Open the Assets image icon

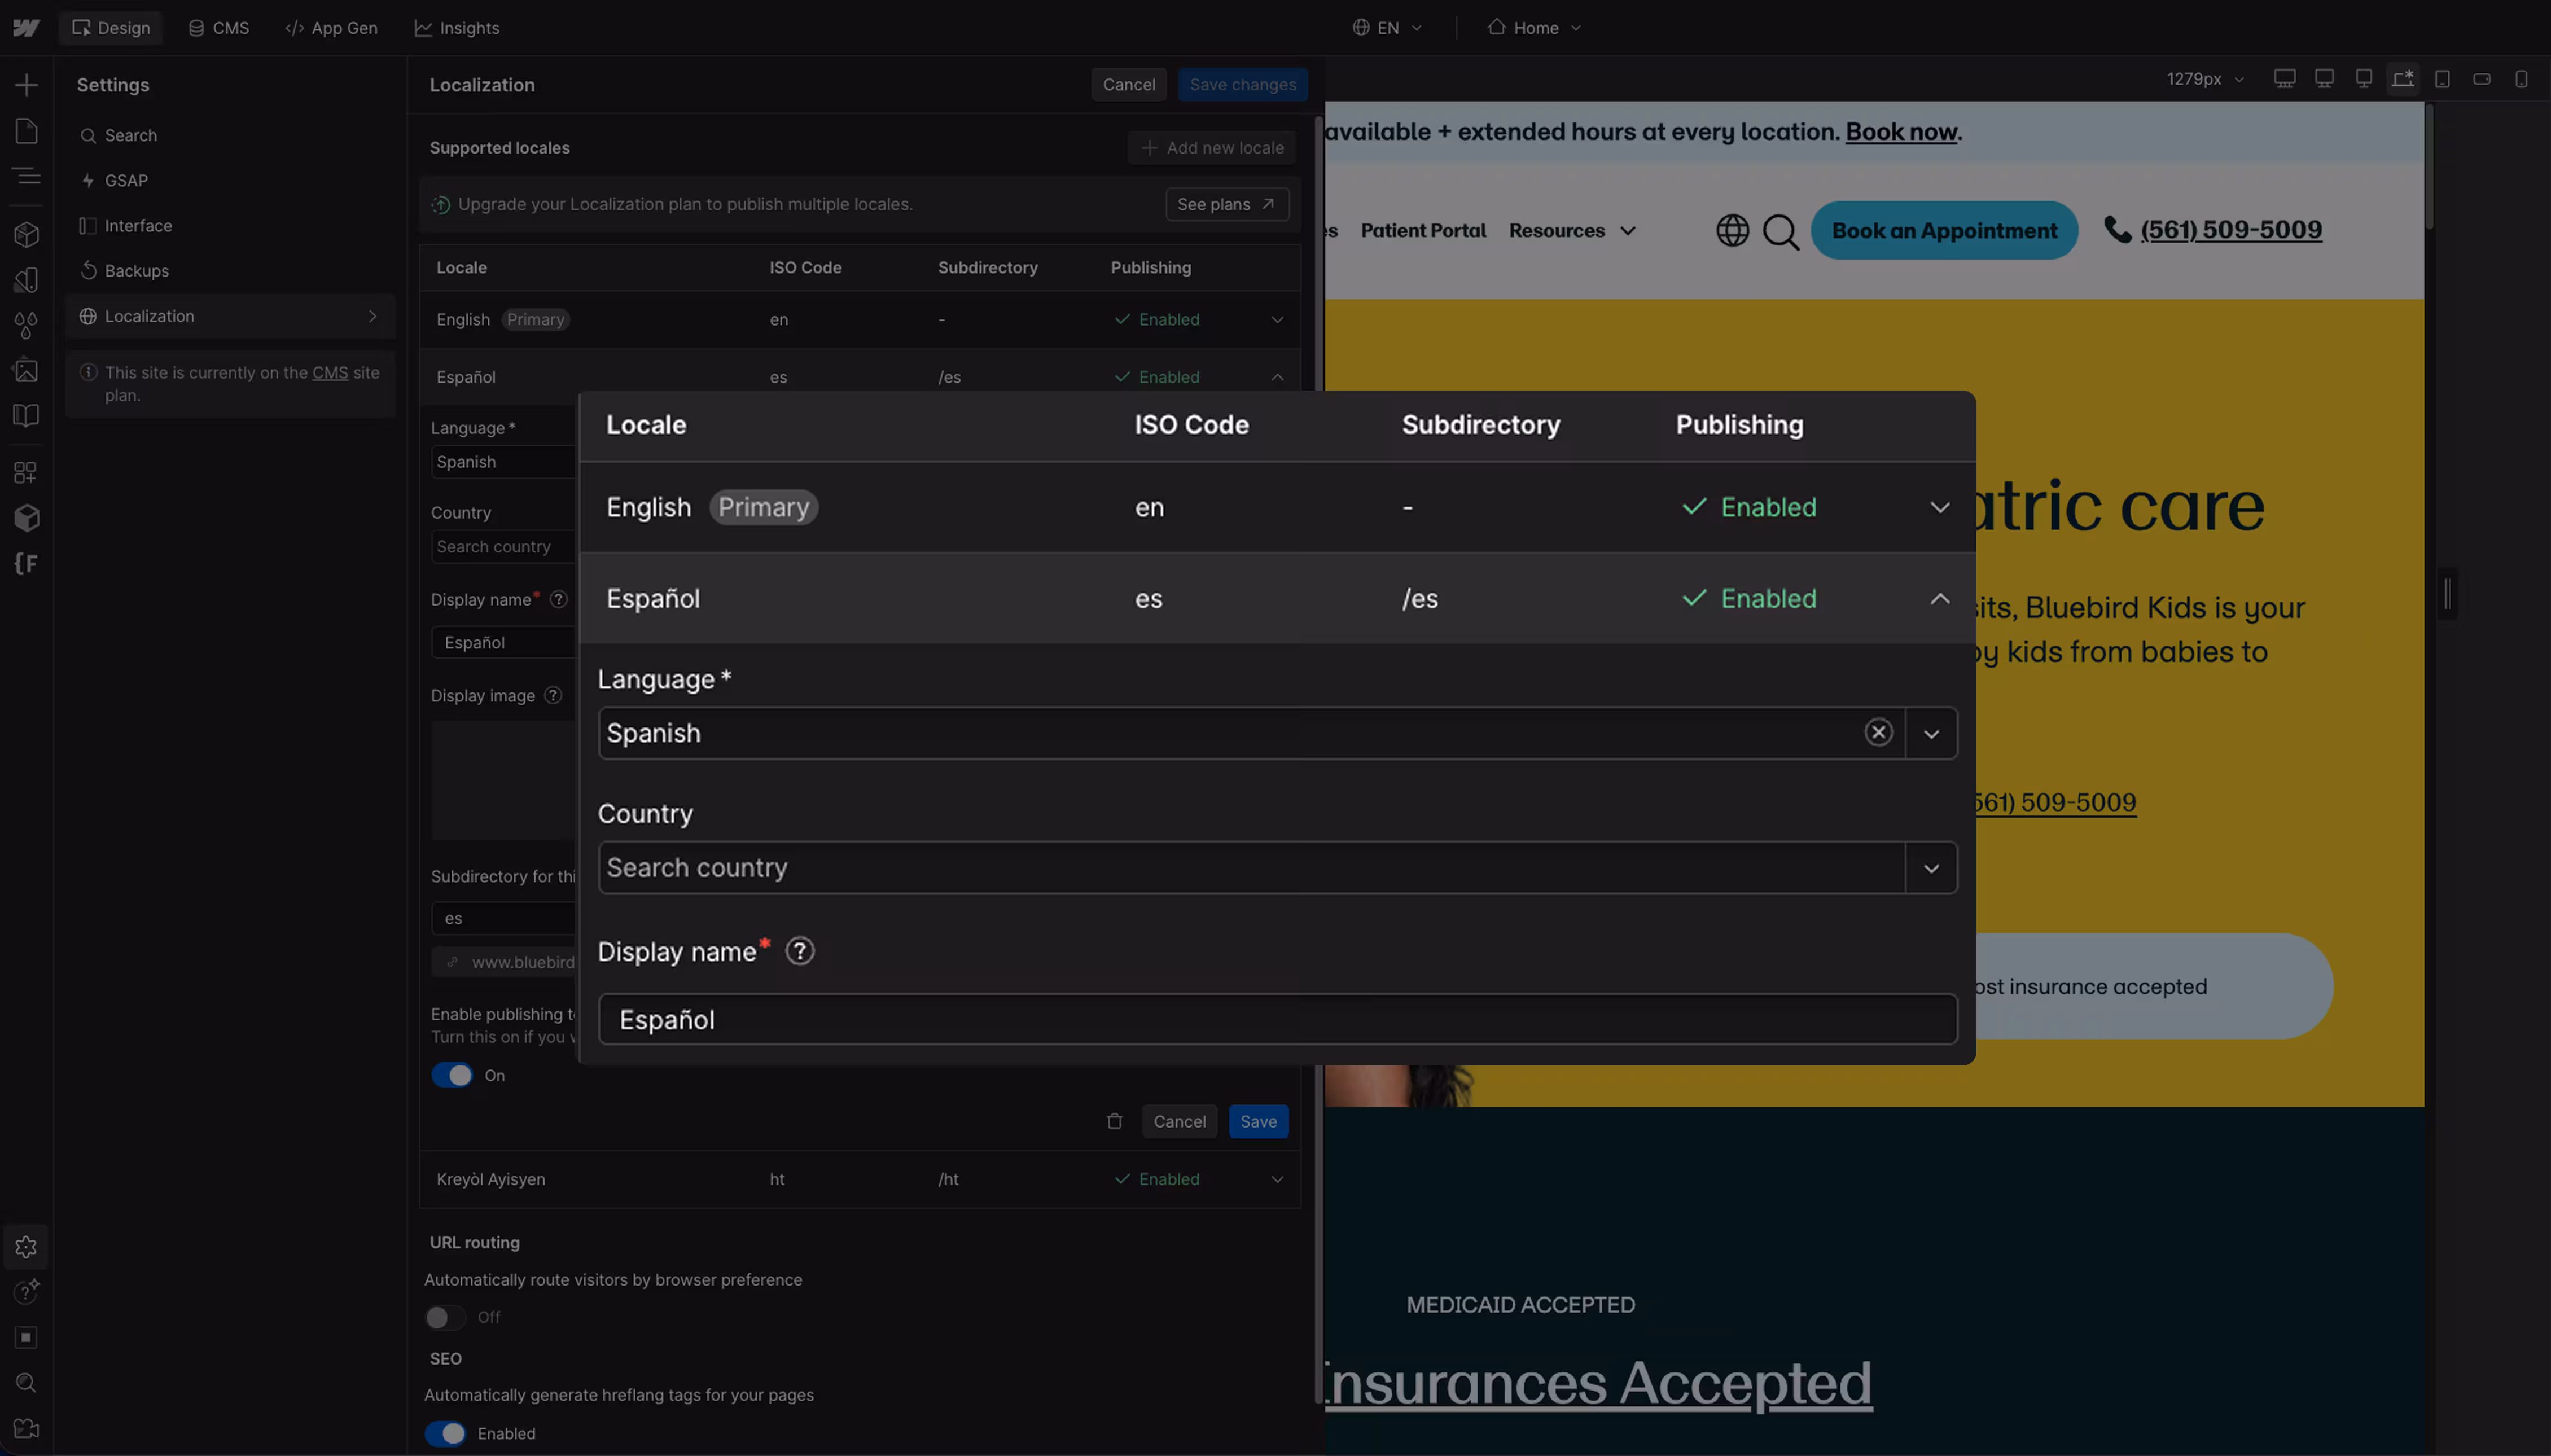[26, 370]
